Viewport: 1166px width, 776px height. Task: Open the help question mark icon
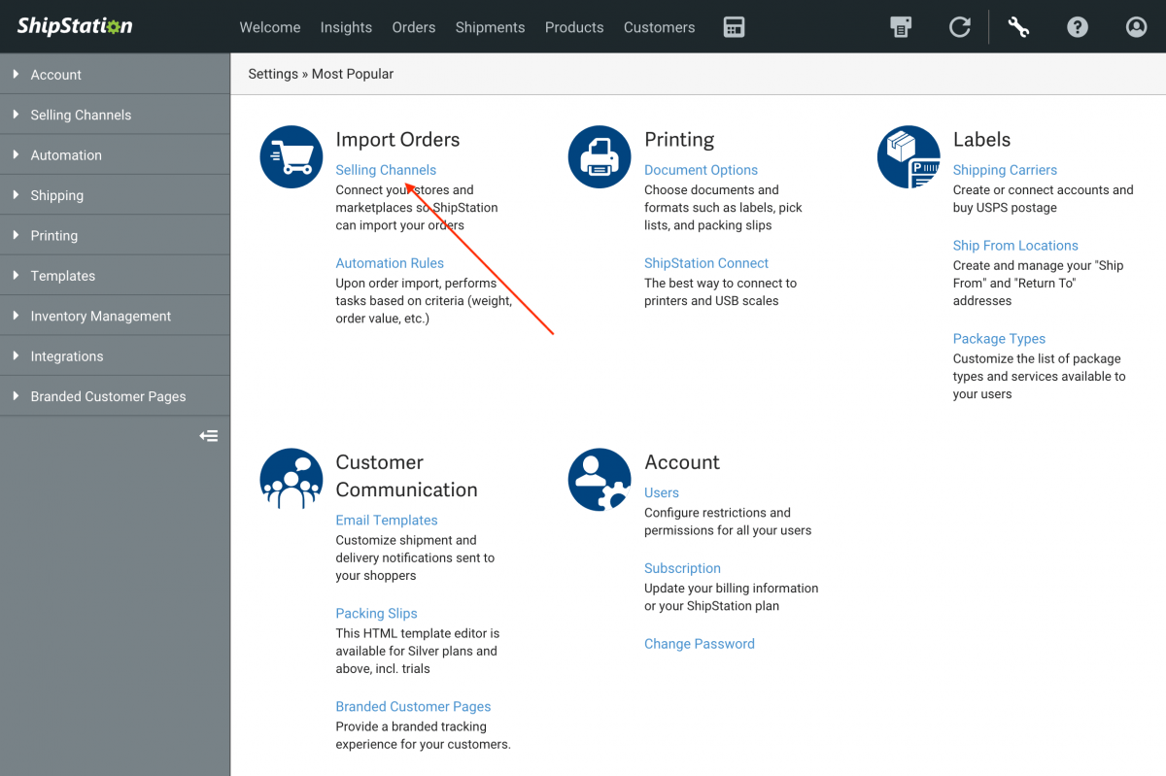pyautogui.click(x=1078, y=27)
